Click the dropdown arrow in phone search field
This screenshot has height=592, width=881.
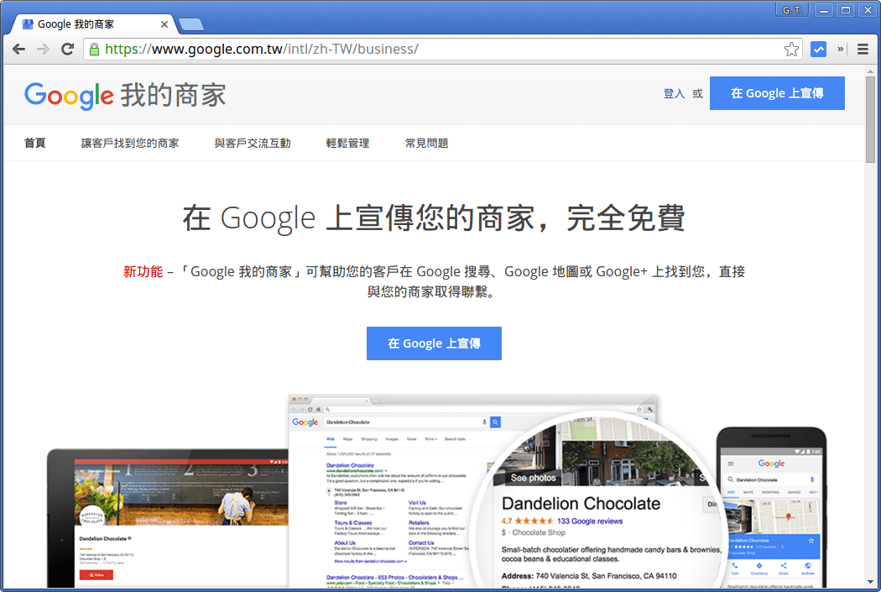point(812,479)
